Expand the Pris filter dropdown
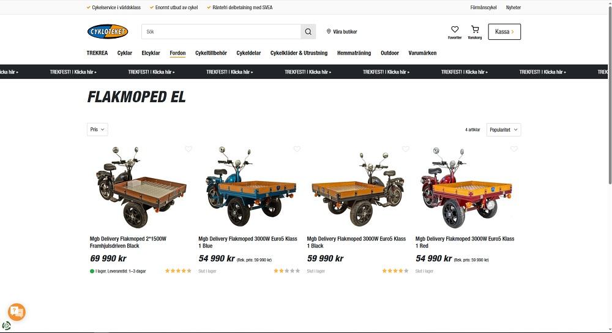612x333 pixels. tap(97, 129)
